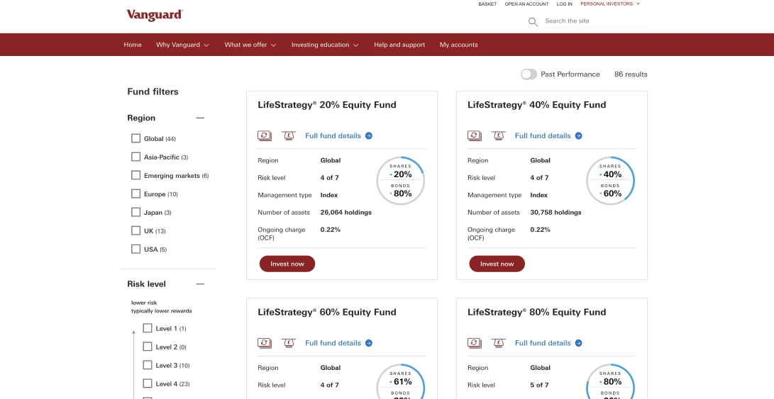
Task: Click the search magnifier icon
Action: (x=533, y=22)
